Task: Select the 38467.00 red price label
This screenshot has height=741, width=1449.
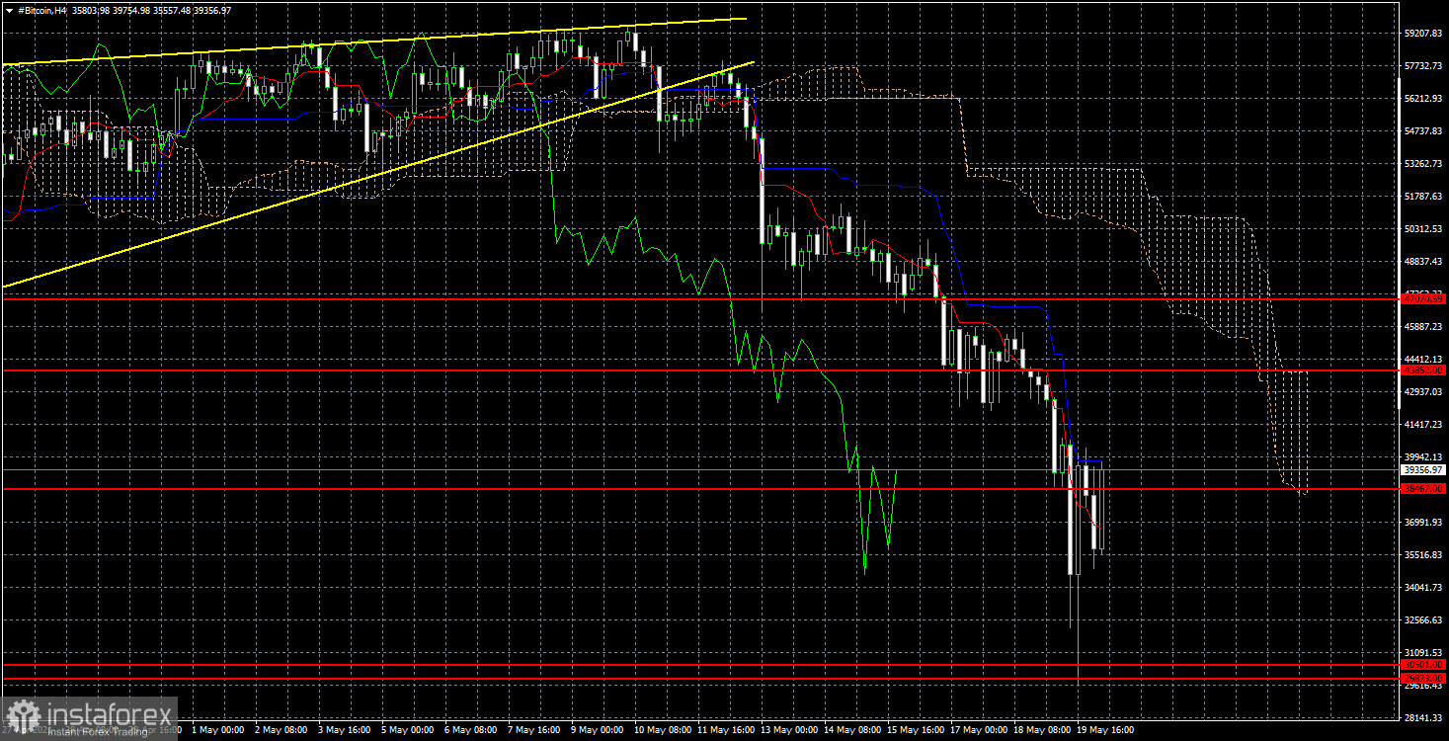Action: coord(1423,489)
